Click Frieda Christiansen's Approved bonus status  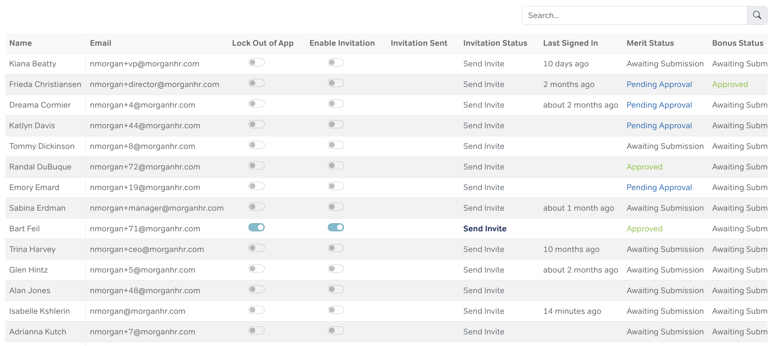(x=730, y=84)
